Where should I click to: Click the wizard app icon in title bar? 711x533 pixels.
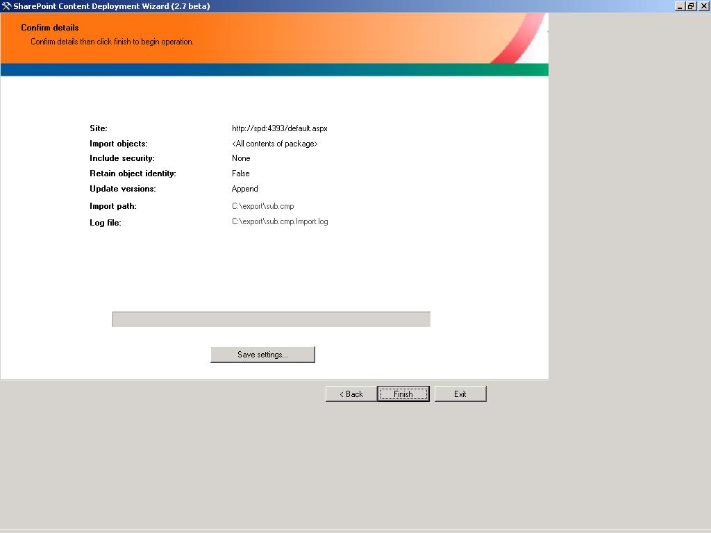tap(6, 6)
